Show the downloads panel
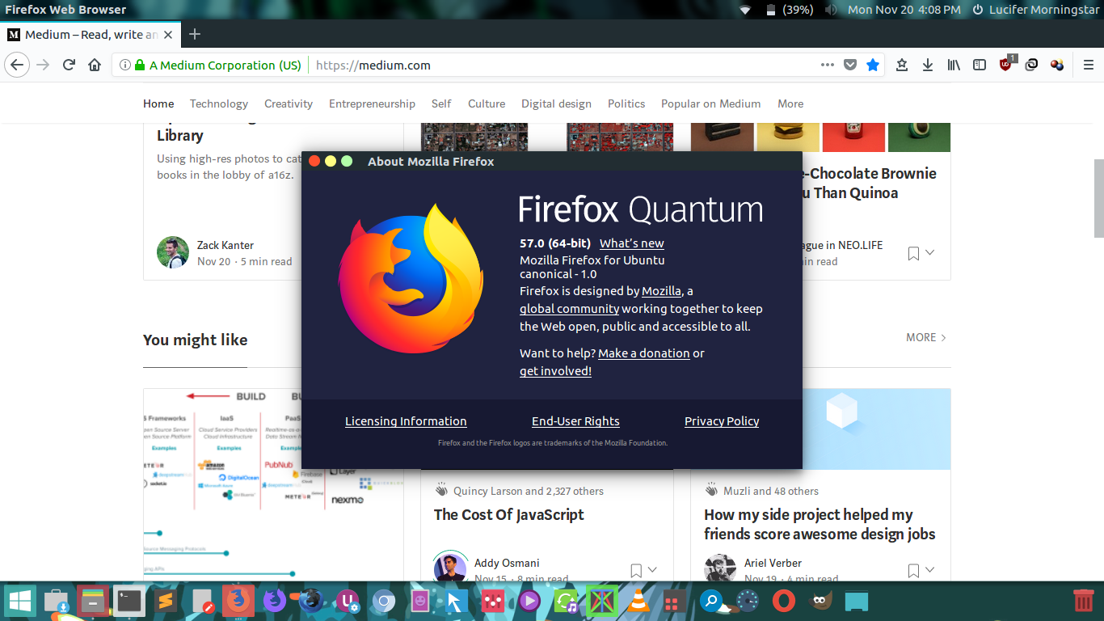Screen dimensions: 1104x621 (x=928, y=65)
